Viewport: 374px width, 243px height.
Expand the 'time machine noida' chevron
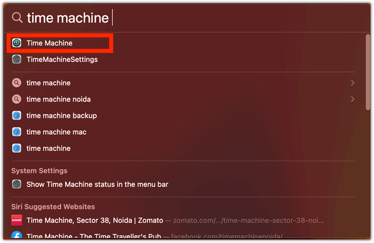click(x=352, y=99)
